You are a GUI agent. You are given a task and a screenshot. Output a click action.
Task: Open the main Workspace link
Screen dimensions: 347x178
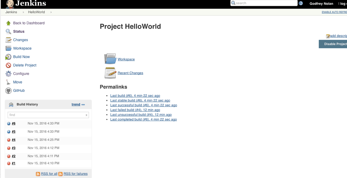[x=126, y=59]
